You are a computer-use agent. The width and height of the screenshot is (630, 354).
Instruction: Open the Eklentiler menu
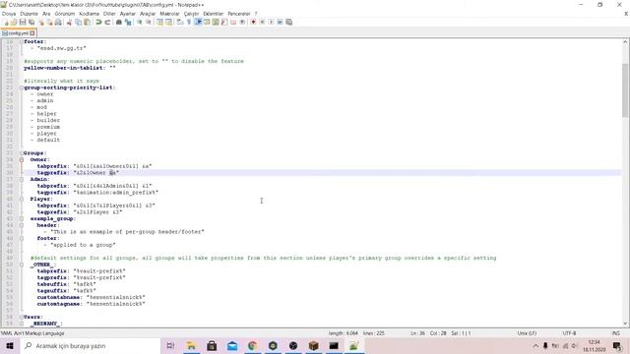213,14
